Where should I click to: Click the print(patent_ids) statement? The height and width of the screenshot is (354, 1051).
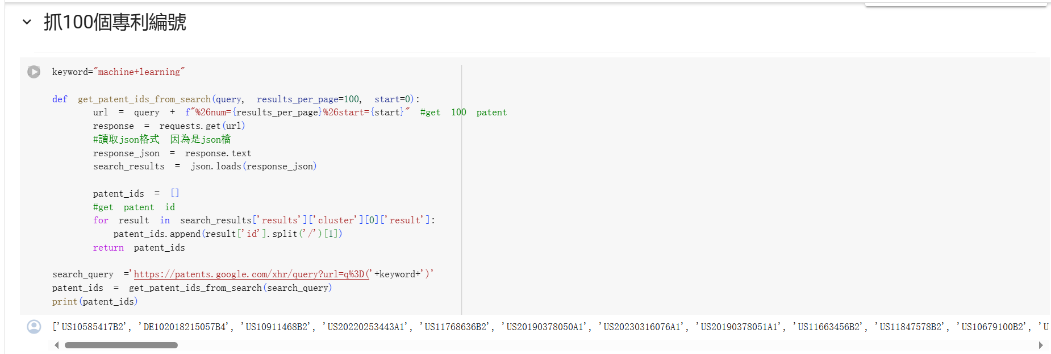[95, 302]
